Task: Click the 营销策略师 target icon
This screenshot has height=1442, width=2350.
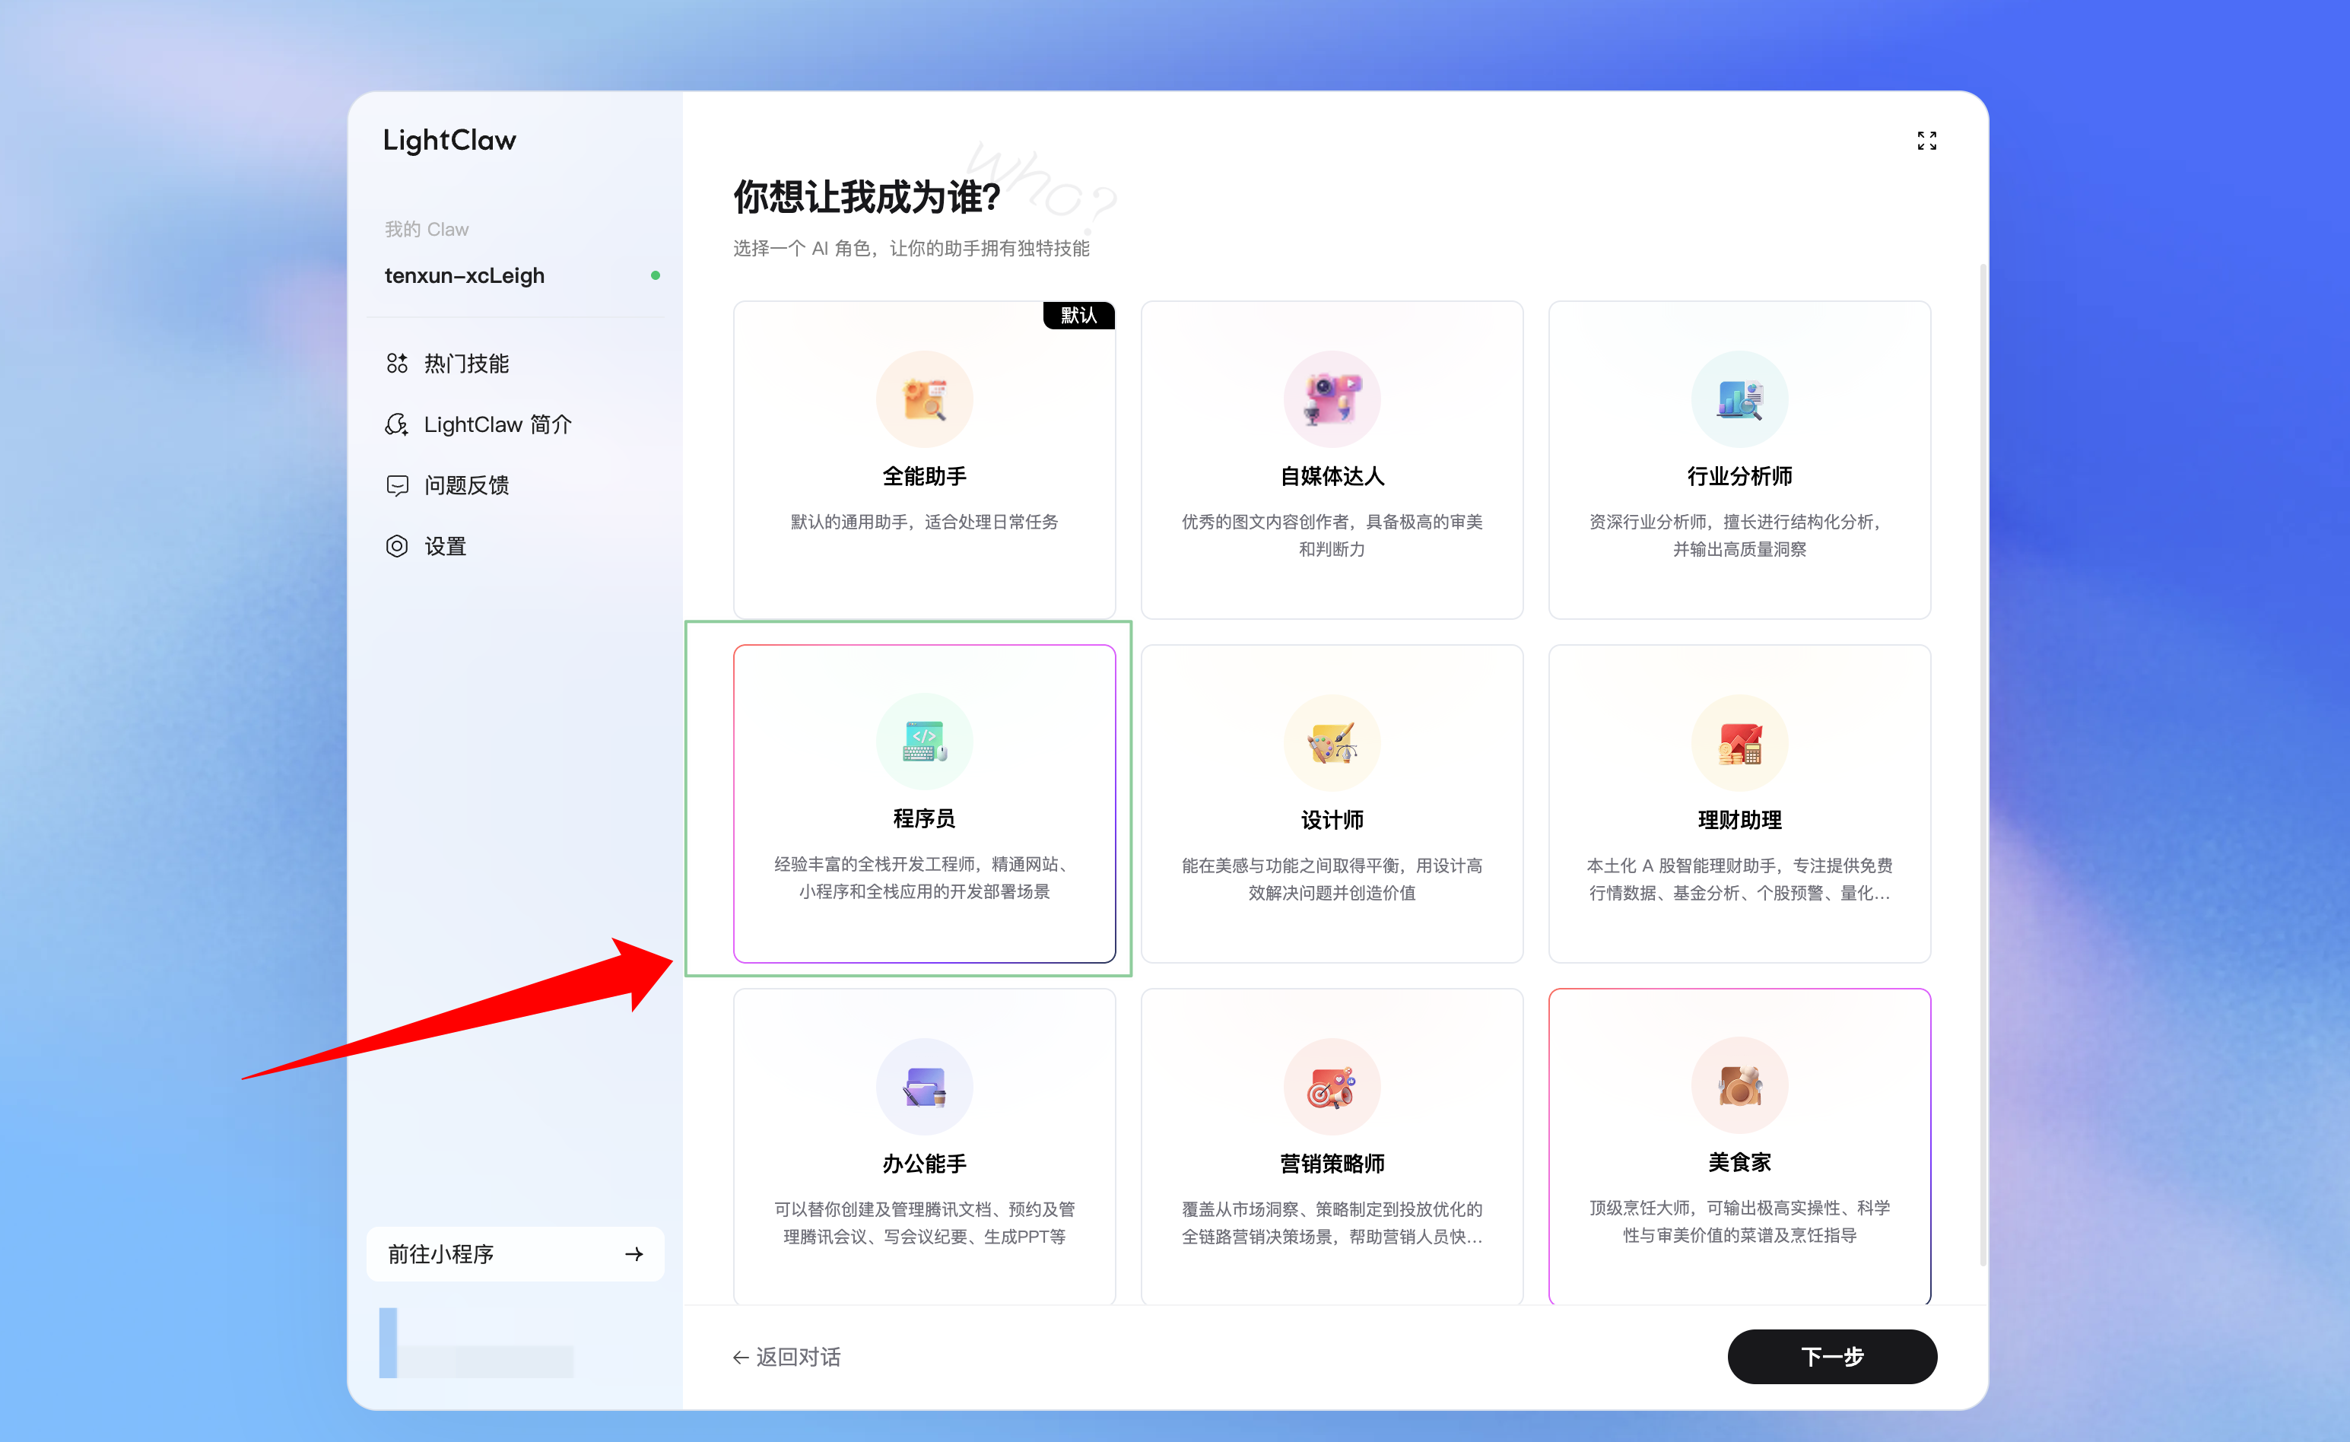Action: (x=1332, y=1086)
